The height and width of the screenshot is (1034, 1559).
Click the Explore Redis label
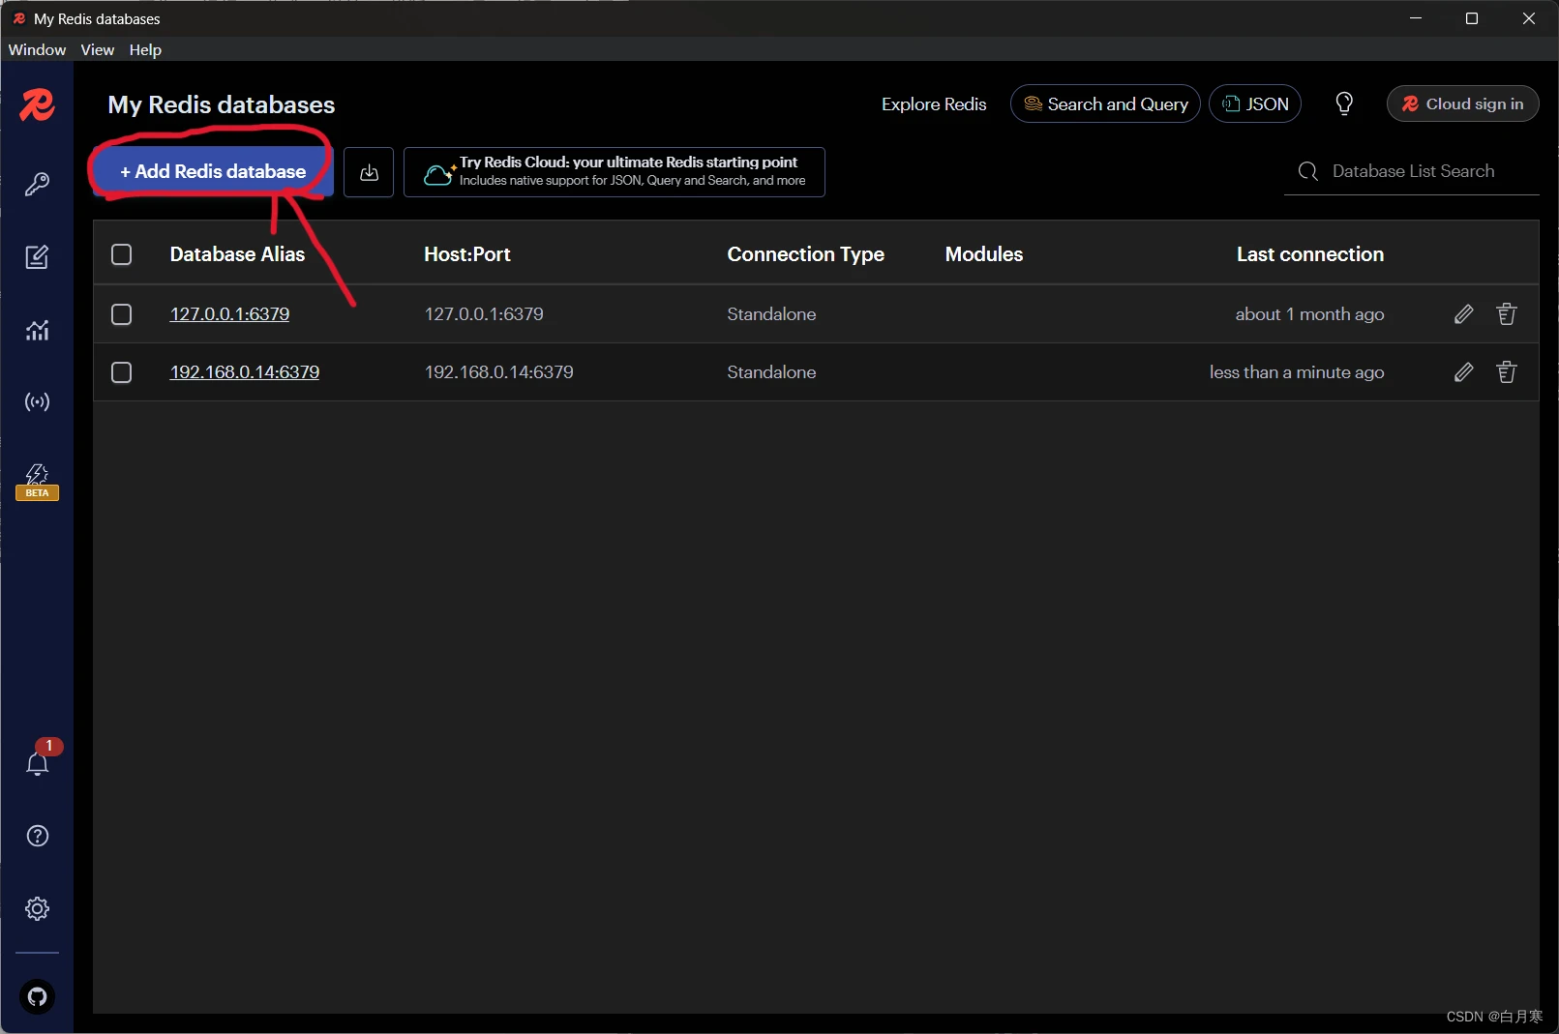(x=934, y=103)
